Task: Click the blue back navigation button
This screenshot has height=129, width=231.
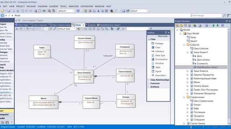Action: pos(3,15)
